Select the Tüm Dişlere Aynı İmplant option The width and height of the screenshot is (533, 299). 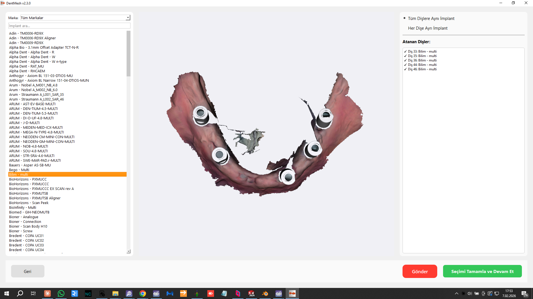(431, 19)
